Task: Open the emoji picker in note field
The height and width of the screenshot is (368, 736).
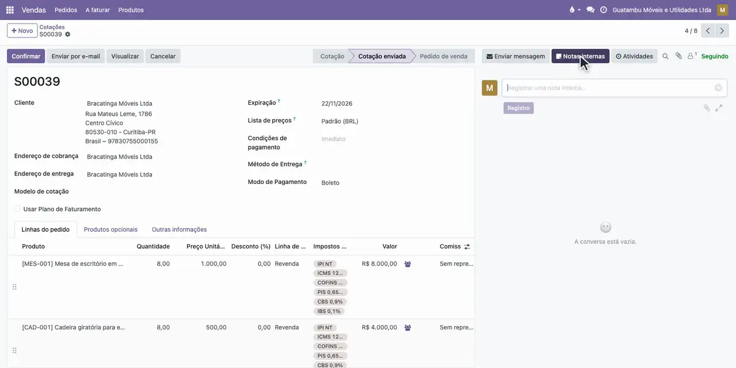Action: pyautogui.click(x=718, y=88)
